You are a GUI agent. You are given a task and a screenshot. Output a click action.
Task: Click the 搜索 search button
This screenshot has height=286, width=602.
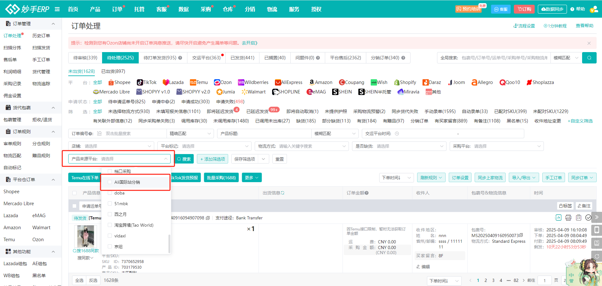[184, 159]
